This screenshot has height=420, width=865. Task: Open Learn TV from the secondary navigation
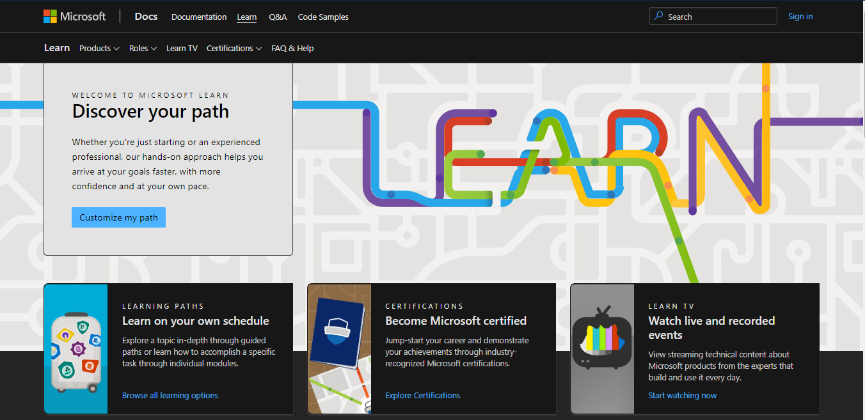pyautogui.click(x=182, y=49)
